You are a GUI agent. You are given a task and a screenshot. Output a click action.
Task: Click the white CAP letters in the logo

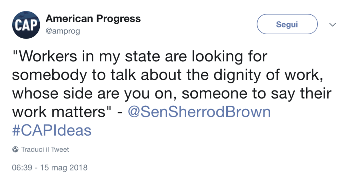[x=26, y=26]
